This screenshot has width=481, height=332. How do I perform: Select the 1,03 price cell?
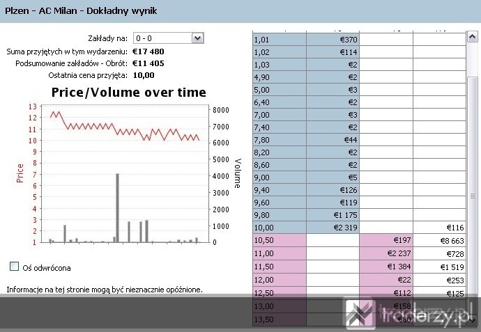pyautogui.click(x=280, y=65)
